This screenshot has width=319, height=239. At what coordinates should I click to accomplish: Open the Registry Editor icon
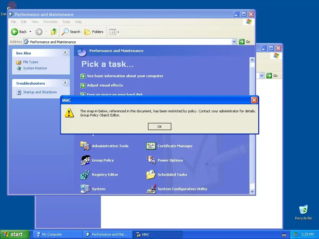click(x=85, y=175)
